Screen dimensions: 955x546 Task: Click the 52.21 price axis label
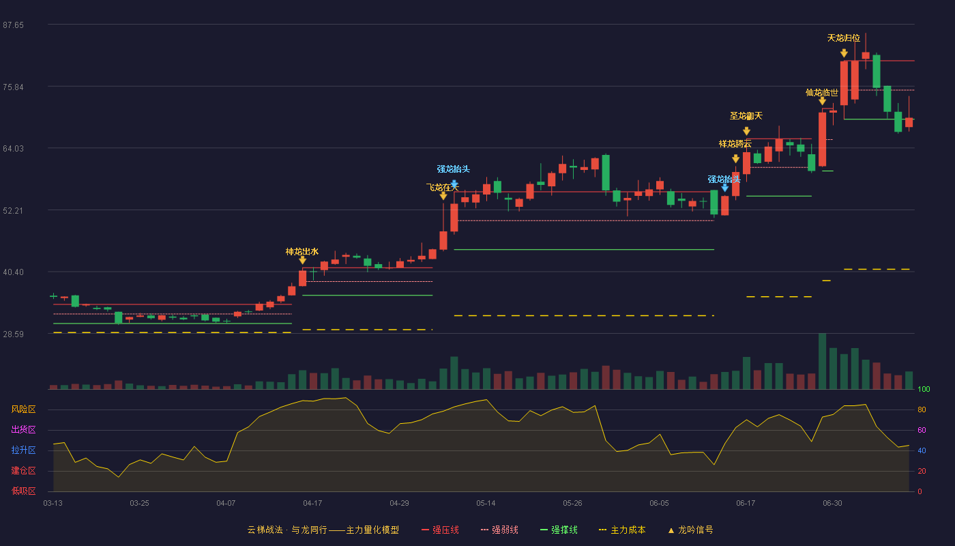click(x=13, y=211)
